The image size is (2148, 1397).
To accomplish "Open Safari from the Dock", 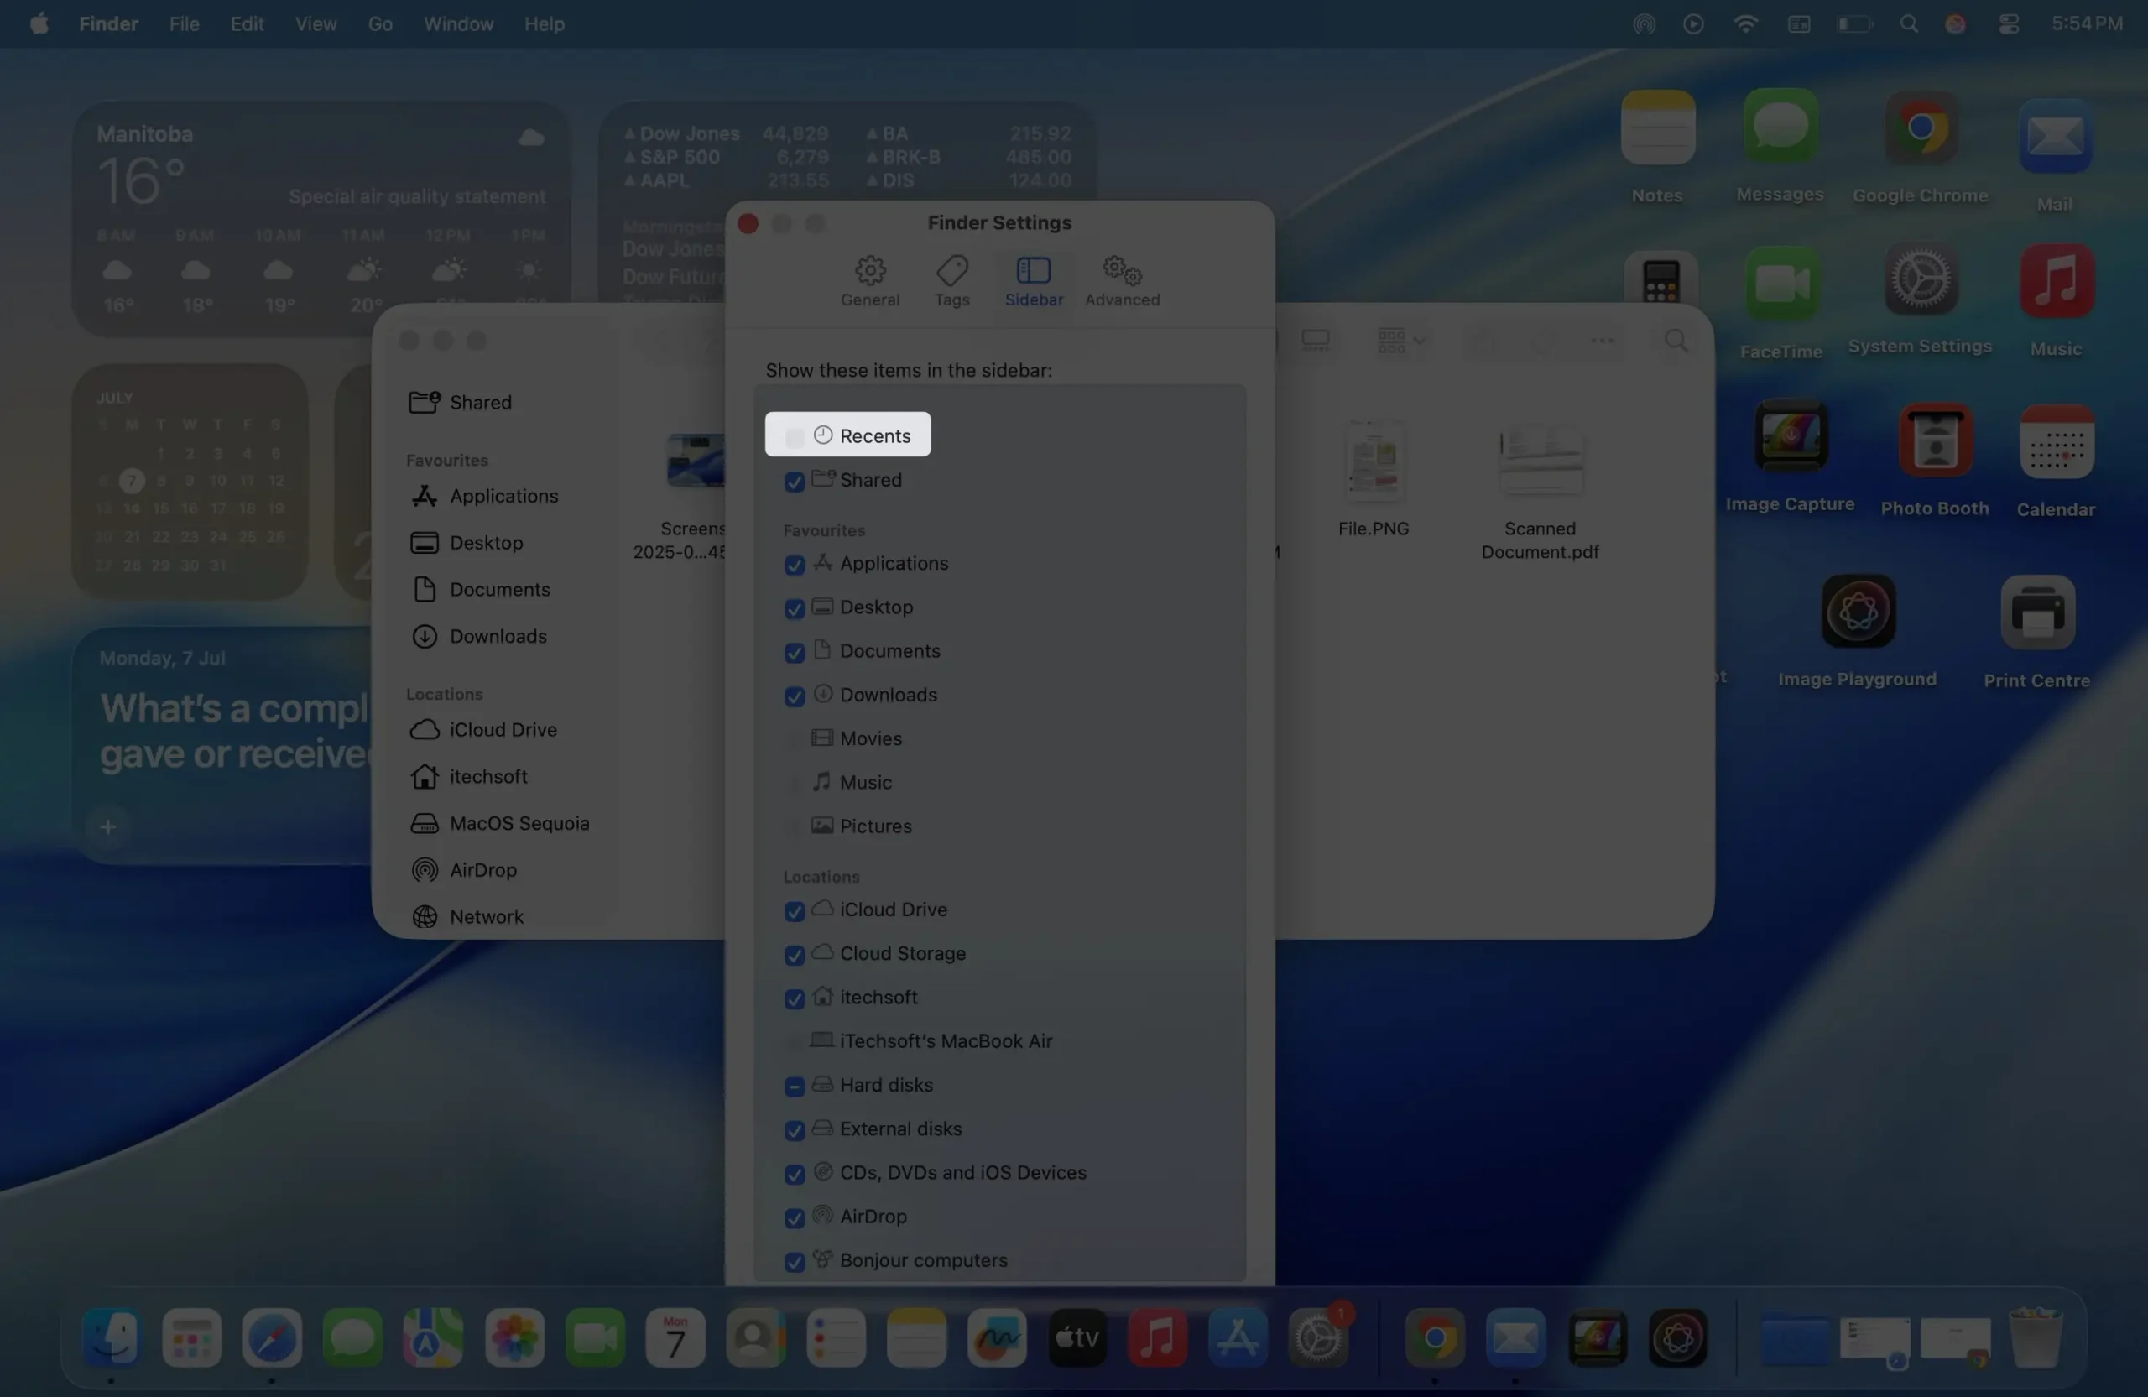I will point(272,1337).
